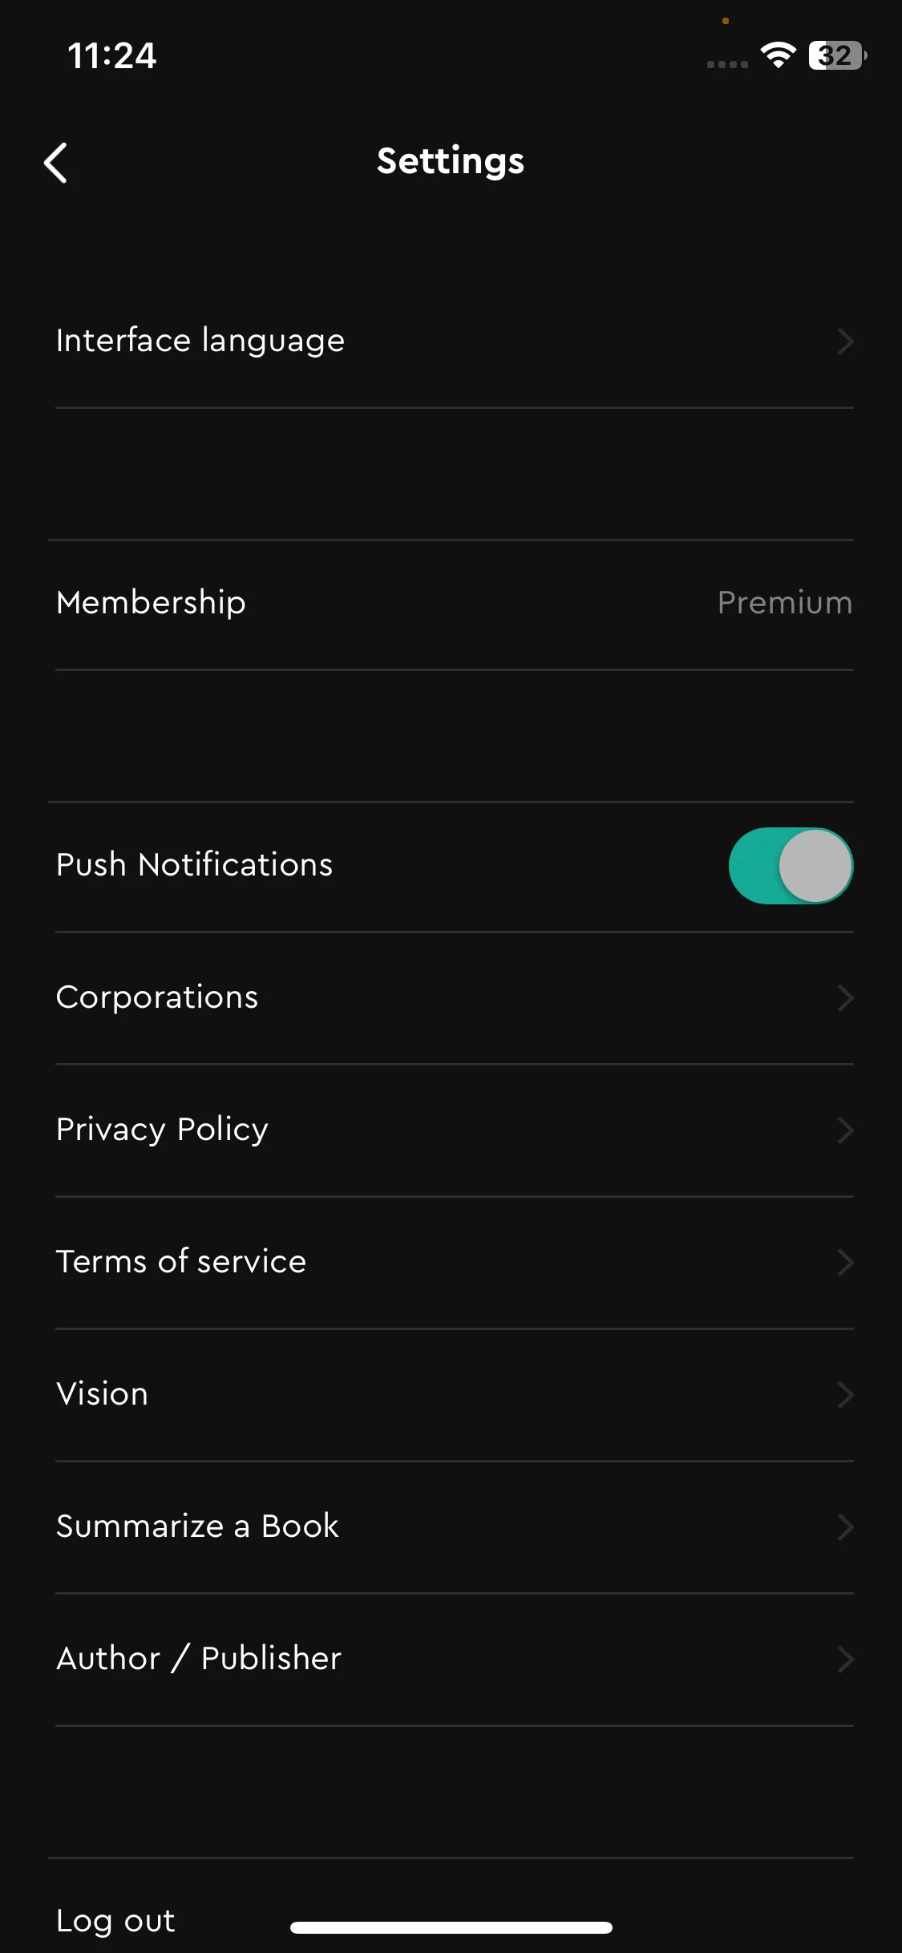The height and width of the screenshot is (1953, 902).
Task: Tap the battery level indicator
Action: (838, 55)
